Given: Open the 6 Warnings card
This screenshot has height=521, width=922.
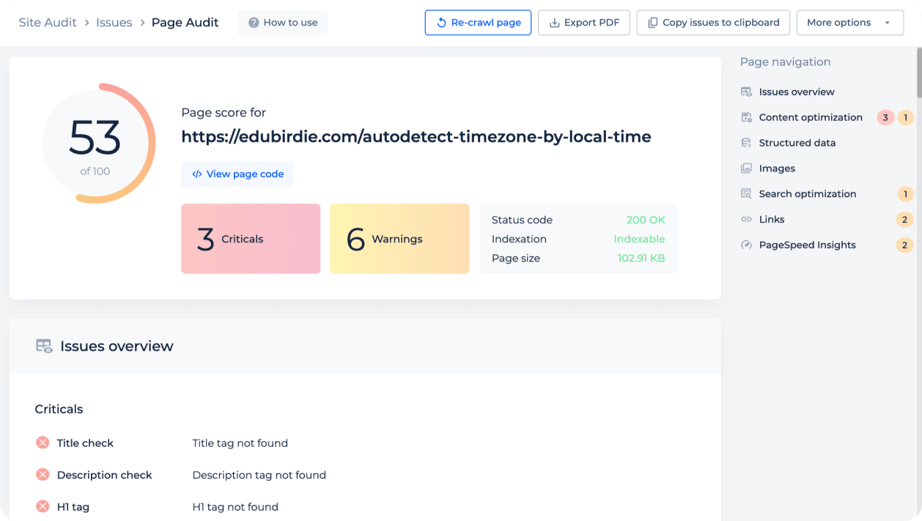Looking at the screenshot, I should (x=399, y=239).
